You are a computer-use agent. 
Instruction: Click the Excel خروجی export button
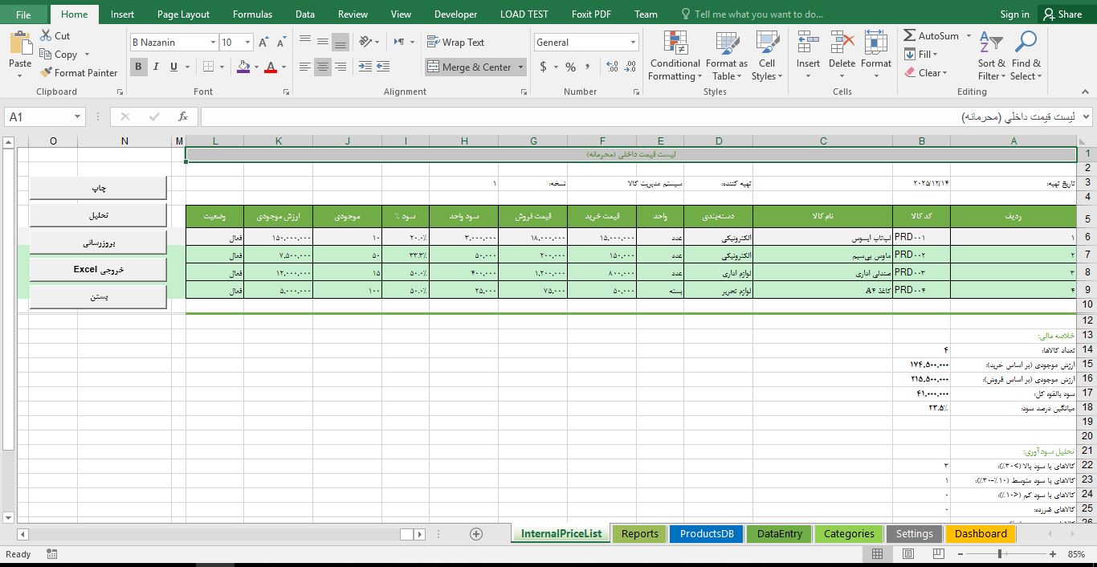pyautogui.click(x=98, y=270)
